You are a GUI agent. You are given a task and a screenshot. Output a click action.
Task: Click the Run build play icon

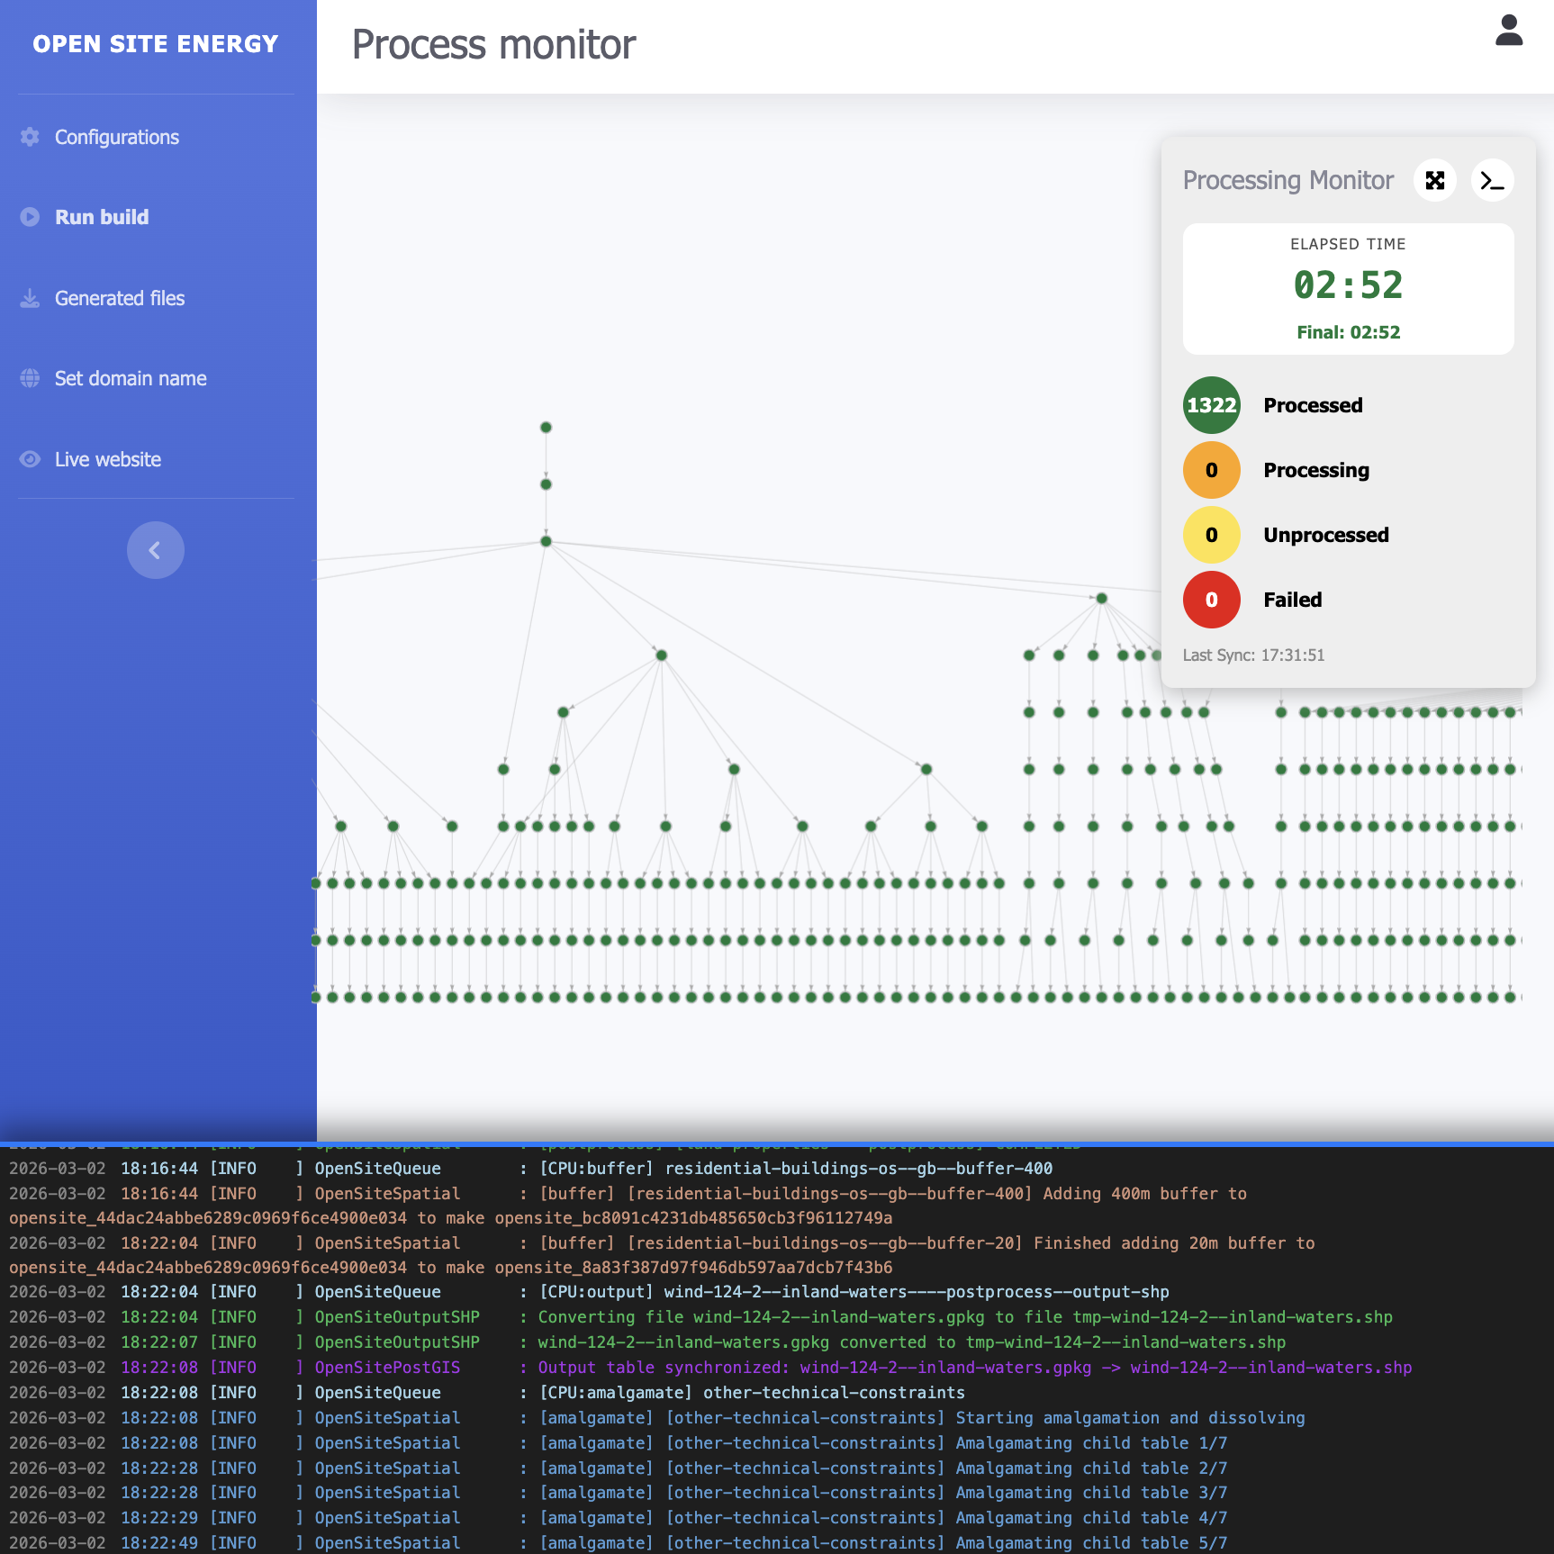[x=30, y=217]
